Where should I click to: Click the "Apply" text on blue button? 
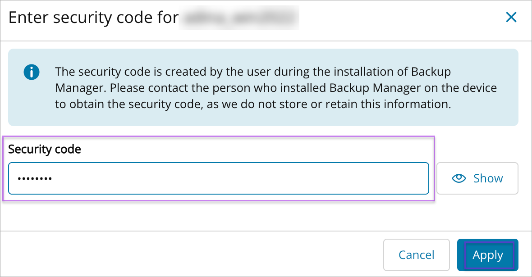487,255
